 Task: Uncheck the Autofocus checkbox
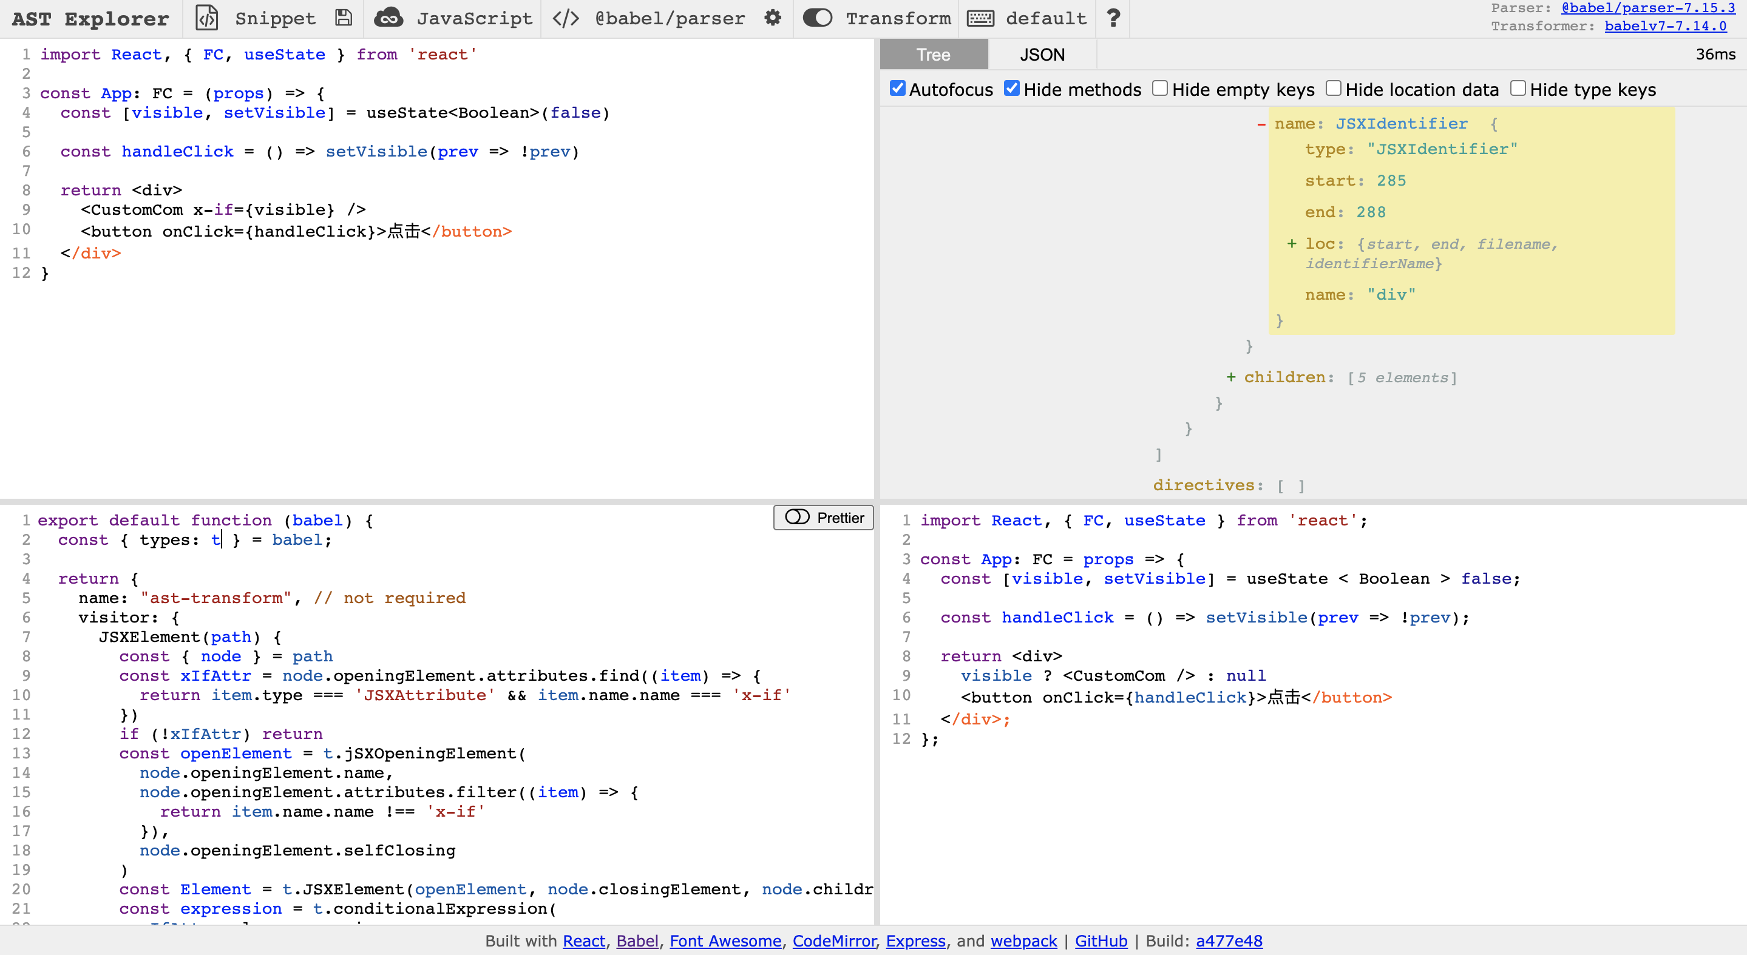coord(897,89)
